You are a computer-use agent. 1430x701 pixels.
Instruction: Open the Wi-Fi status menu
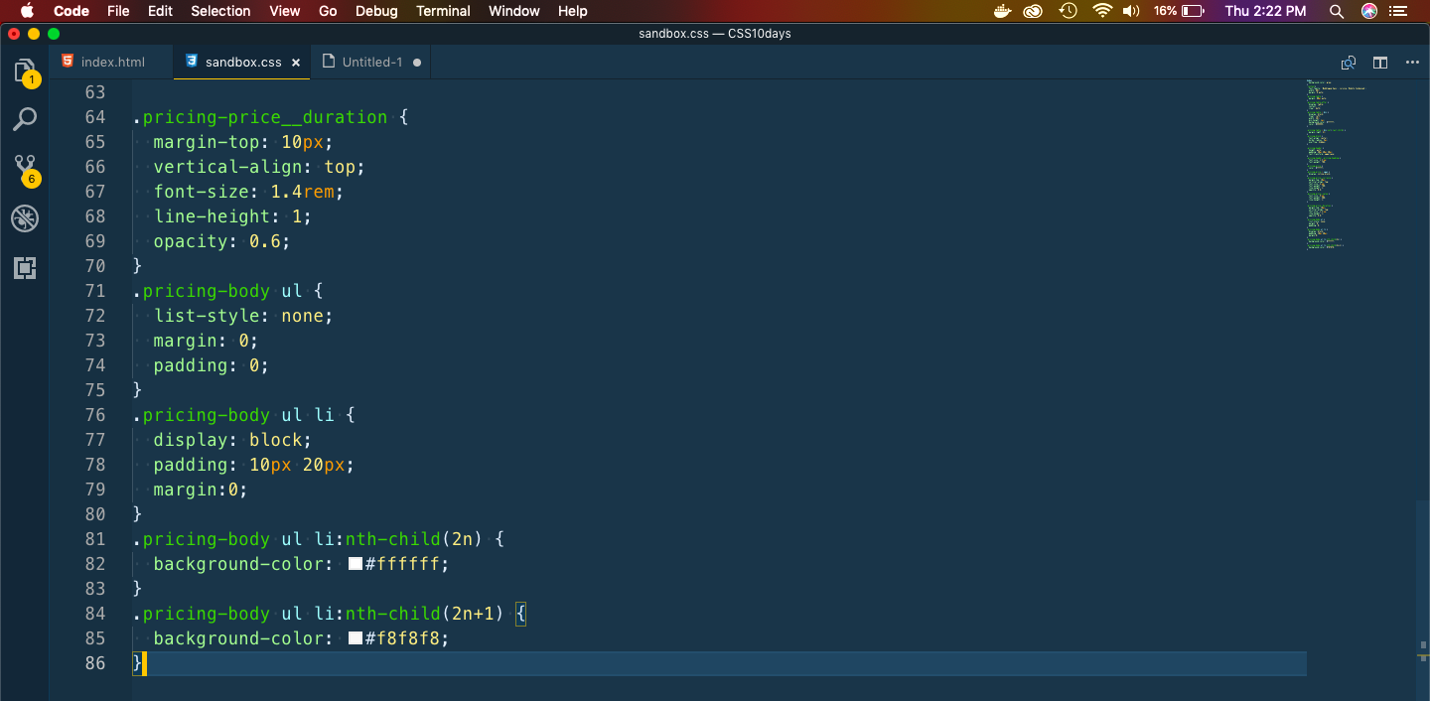(x=1101, y=11)
